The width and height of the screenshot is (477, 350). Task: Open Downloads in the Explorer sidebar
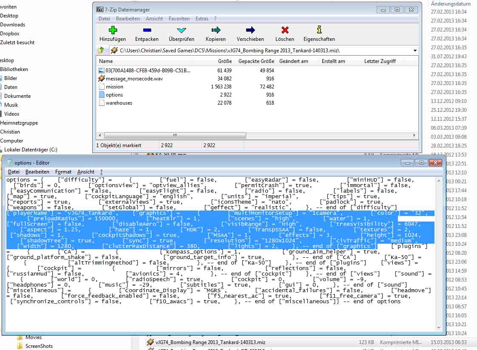[12, 25]
